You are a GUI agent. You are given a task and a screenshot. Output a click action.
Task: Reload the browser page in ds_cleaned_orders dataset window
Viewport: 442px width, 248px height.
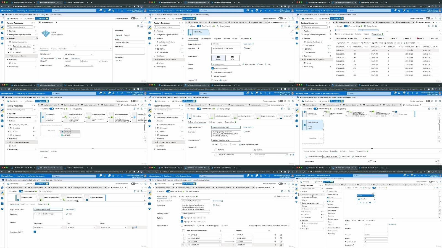[9, 6]
